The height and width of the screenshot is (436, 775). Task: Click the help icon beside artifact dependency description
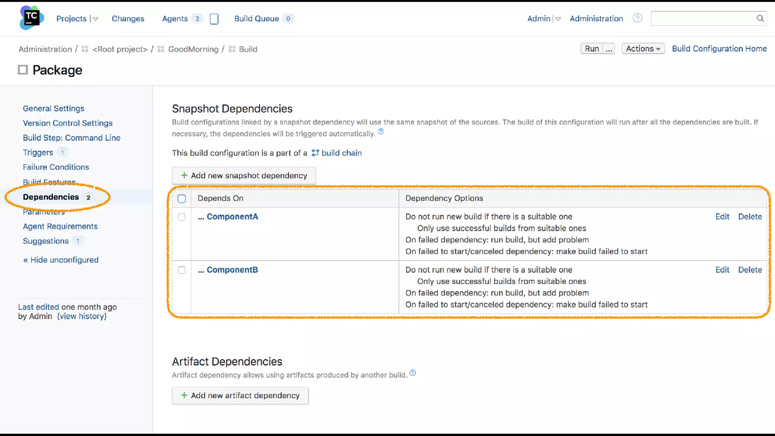tap(413, 373)
